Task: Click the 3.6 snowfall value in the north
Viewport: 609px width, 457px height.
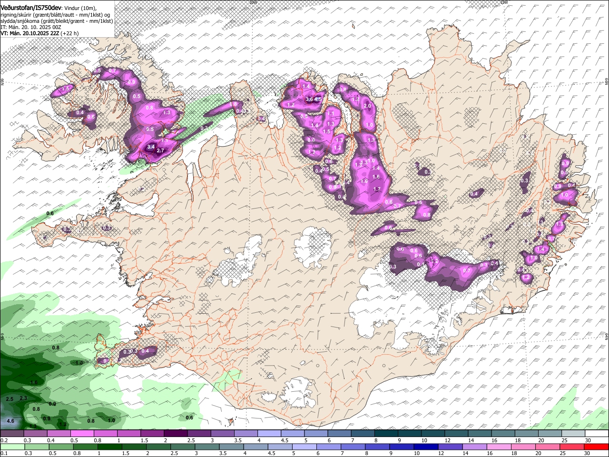Action: (309, 99)
